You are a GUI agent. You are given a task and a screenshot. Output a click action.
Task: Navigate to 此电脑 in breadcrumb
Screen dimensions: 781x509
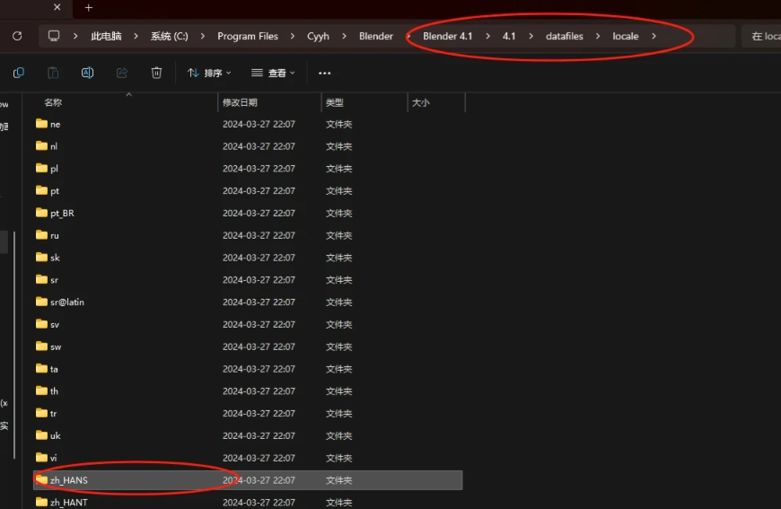point(106,36)
